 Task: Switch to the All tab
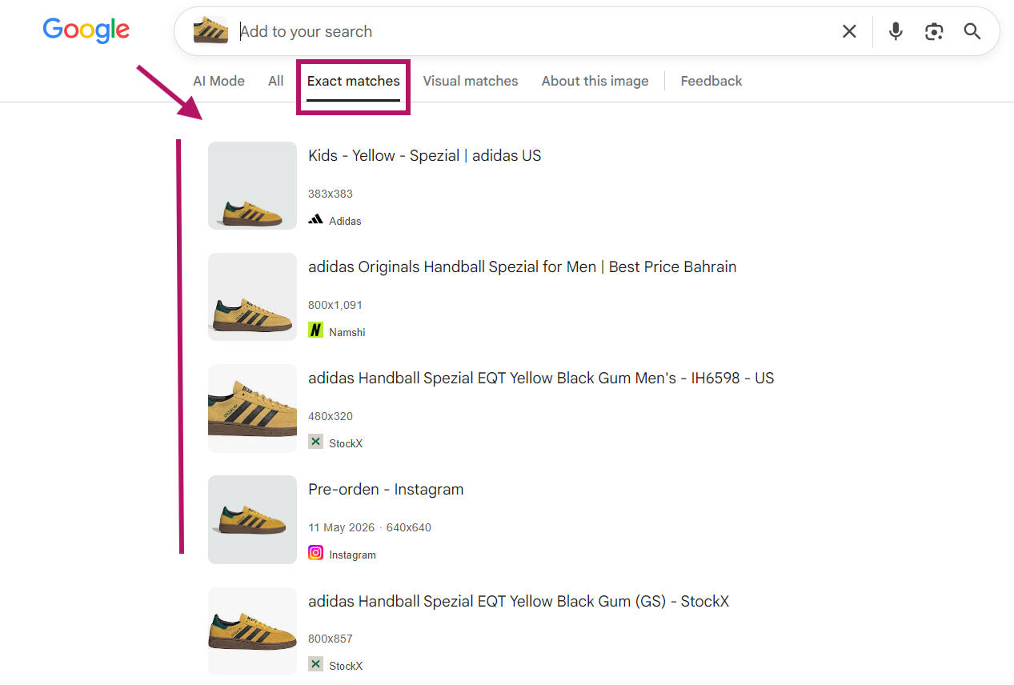(x=276, y=81)
